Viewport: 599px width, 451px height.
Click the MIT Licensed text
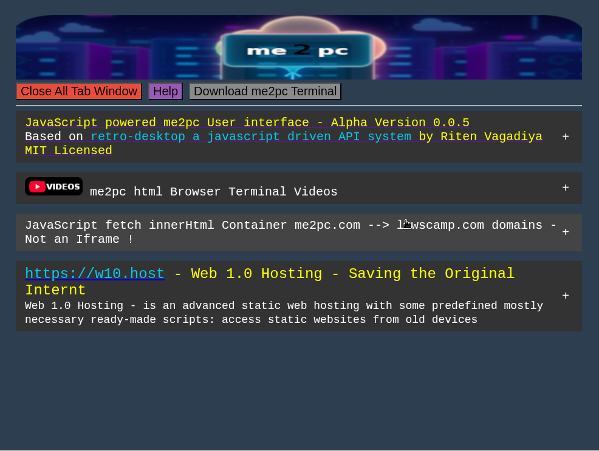coord(69,151)
